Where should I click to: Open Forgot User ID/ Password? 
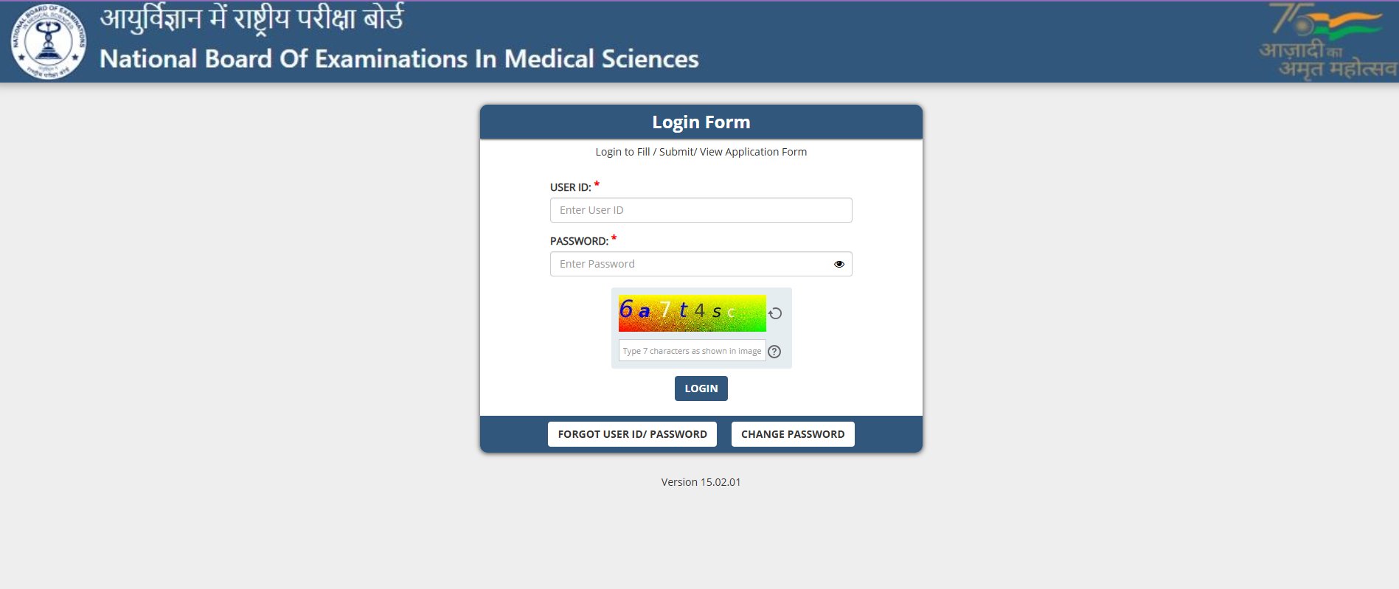click(x=632, y=434)
